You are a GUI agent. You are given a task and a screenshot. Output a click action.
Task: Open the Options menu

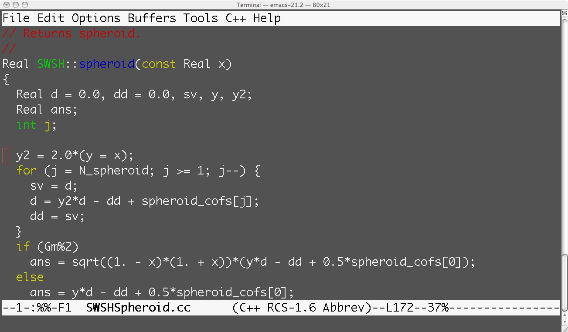pos(96,18)
